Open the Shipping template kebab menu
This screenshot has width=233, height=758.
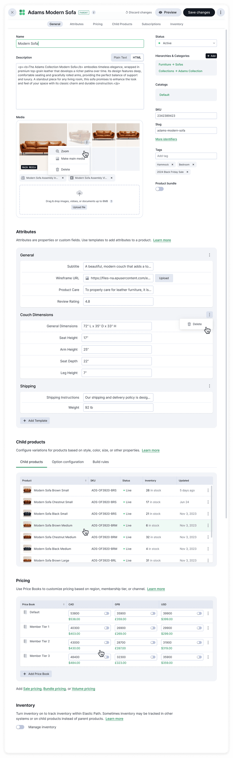[209, 386]
